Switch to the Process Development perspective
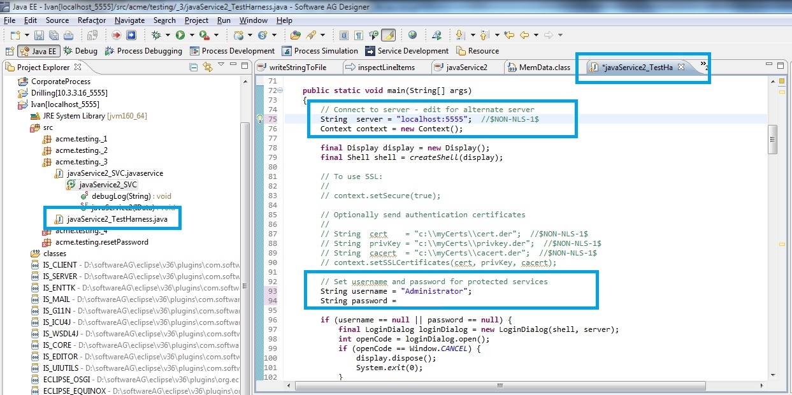The width and height of the screenshot is (792, 395). point(232,51)
